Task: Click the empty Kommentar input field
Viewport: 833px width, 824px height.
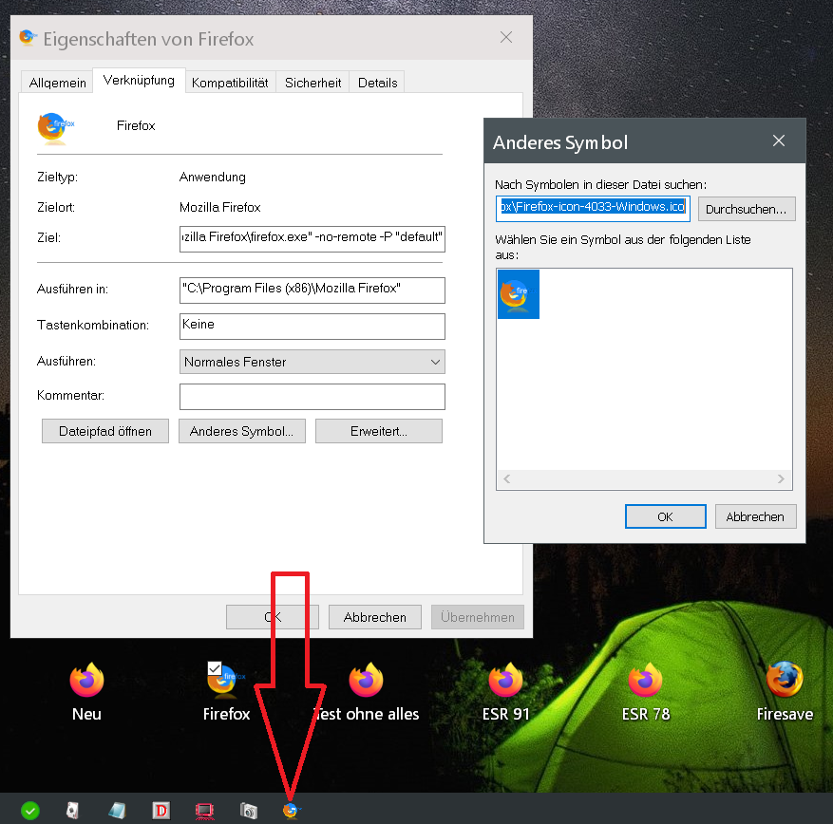Action: (312, 397)
